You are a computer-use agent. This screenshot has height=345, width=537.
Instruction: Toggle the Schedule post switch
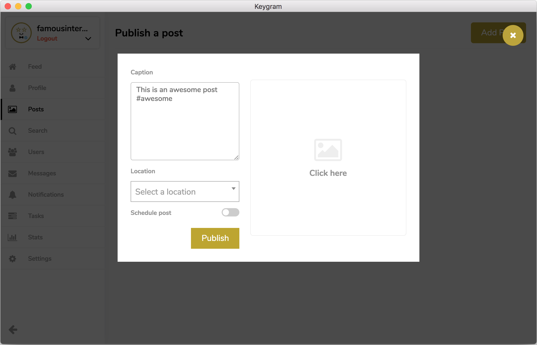pyautogui.click(x=230, y=212)
